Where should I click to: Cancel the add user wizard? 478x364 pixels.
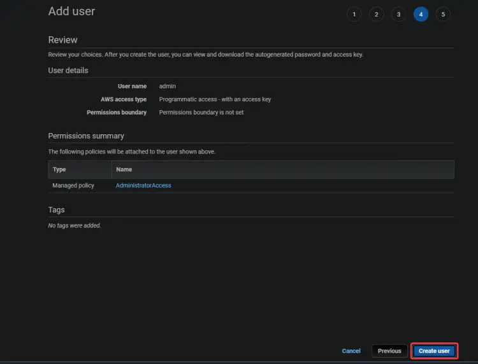point(351,351)
